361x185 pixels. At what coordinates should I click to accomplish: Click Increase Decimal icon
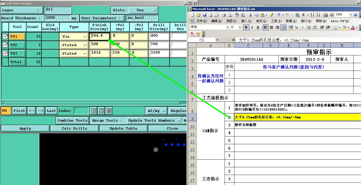pos(309,27)
